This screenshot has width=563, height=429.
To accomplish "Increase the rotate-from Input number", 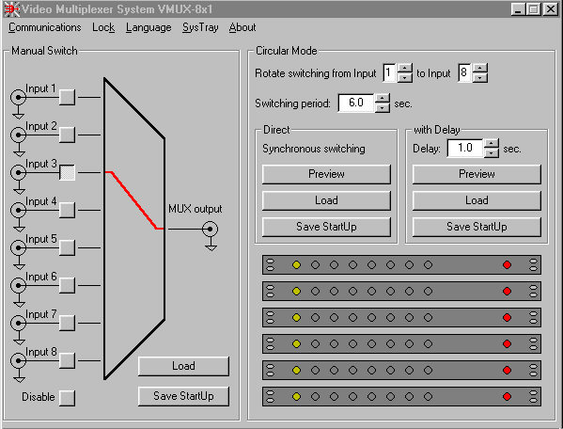I will (x=405, y=69).
